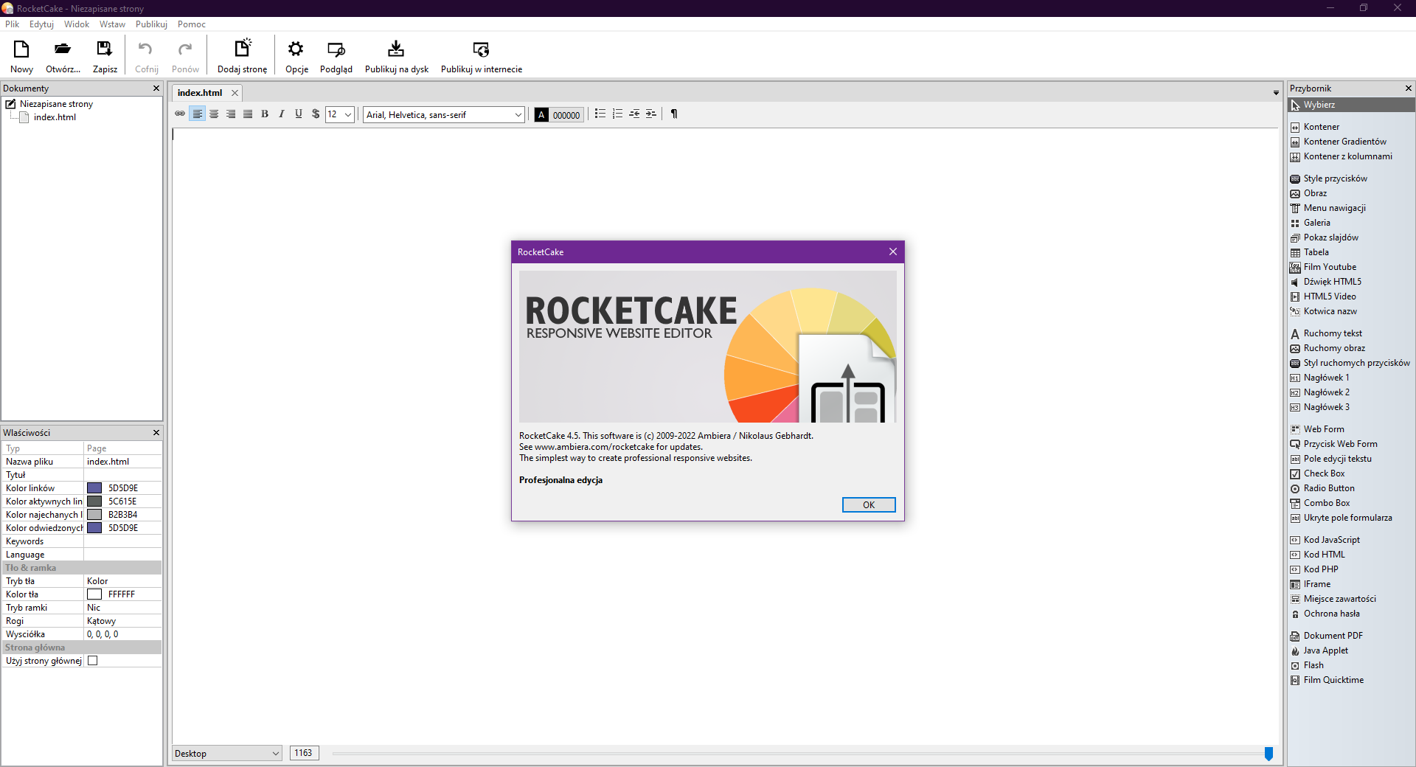Select the Dźwięk HTML5 tool
The width and height of the screenshot is (1416, 767).
[x=1332, y=282]
